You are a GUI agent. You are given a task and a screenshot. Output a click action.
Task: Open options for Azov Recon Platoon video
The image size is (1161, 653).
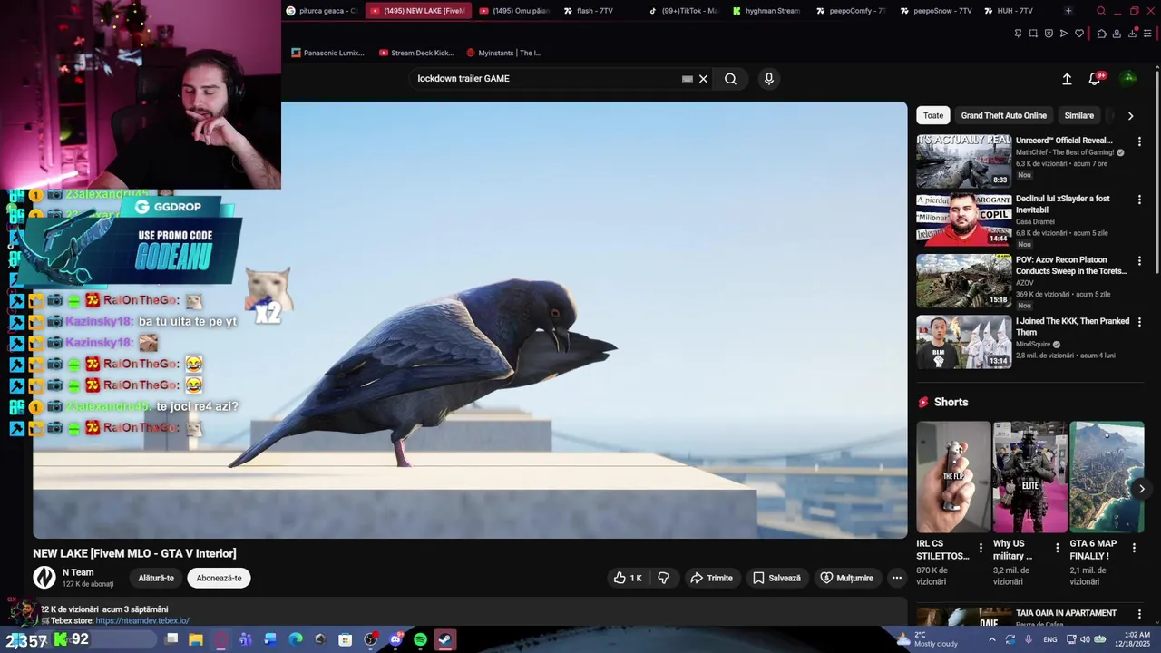pyautogui.click(x=1140, y=261)
